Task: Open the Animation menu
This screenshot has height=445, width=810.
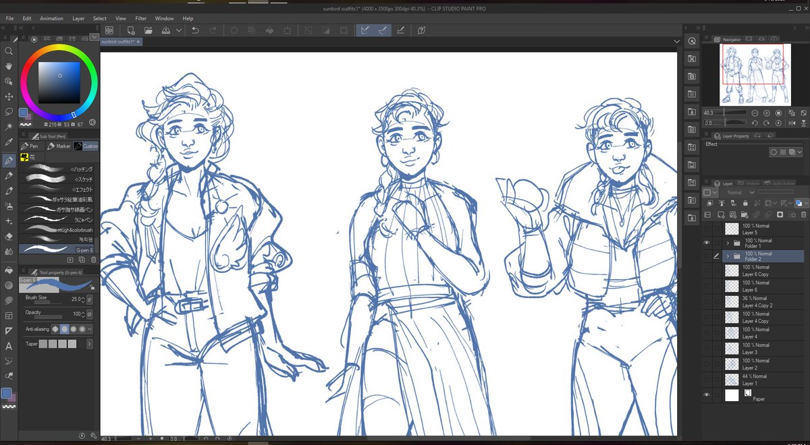Action: click(x=51, y=18)
